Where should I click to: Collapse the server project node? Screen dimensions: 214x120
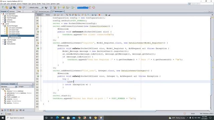[1, 24]
